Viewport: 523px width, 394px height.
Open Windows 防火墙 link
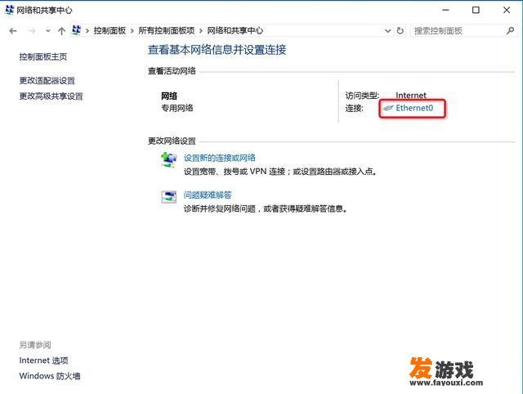50,376
